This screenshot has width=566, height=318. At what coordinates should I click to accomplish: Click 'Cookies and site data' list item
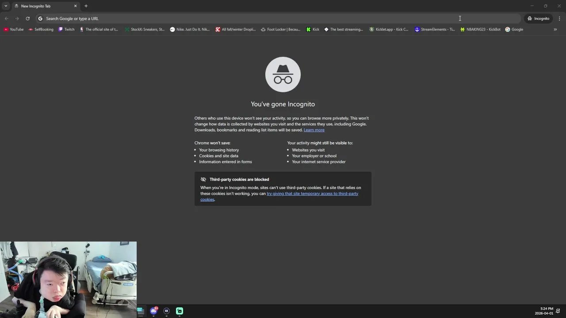coord(218,156)
